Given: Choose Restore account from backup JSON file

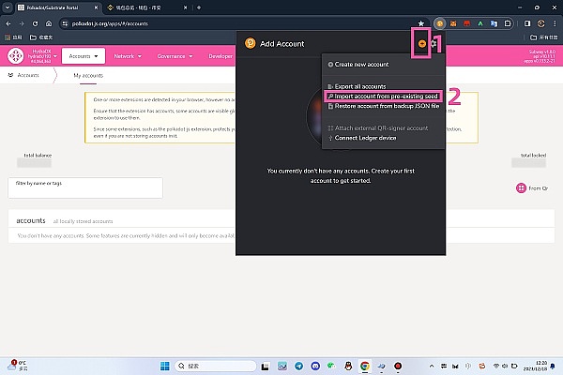Looking at the screenshot, I should (x=383, y=106).
